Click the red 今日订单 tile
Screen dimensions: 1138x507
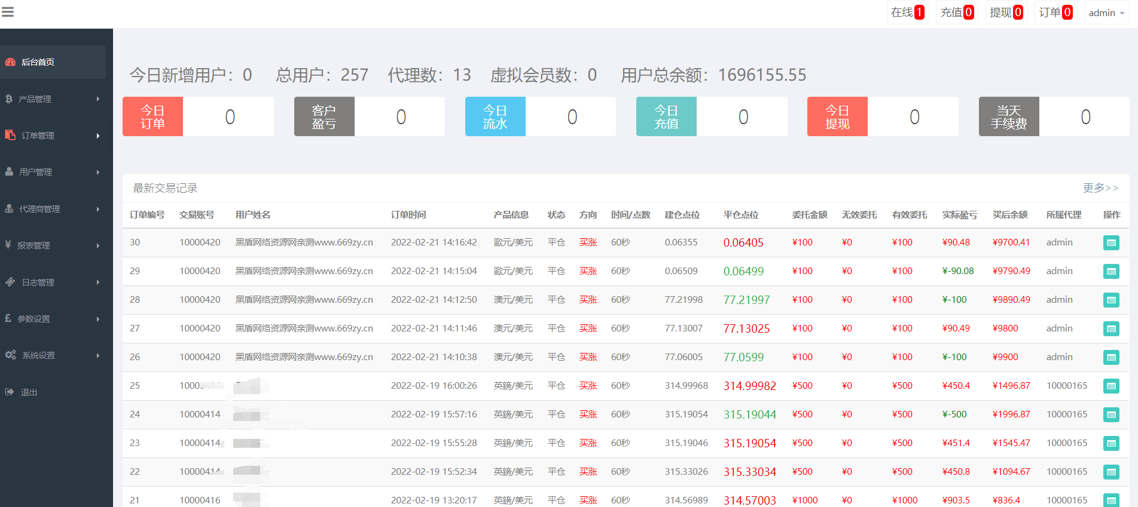[152, 116]
